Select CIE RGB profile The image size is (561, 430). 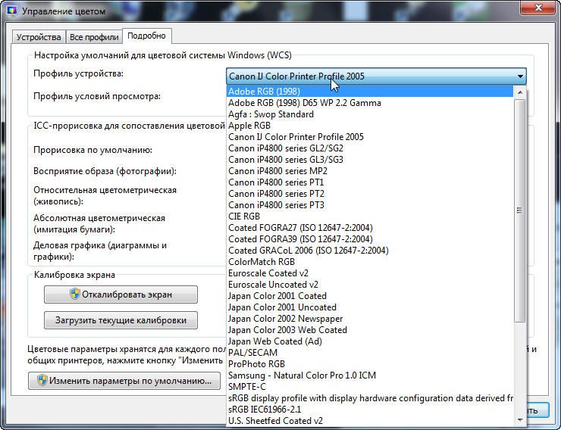click(x=370, y=217)
